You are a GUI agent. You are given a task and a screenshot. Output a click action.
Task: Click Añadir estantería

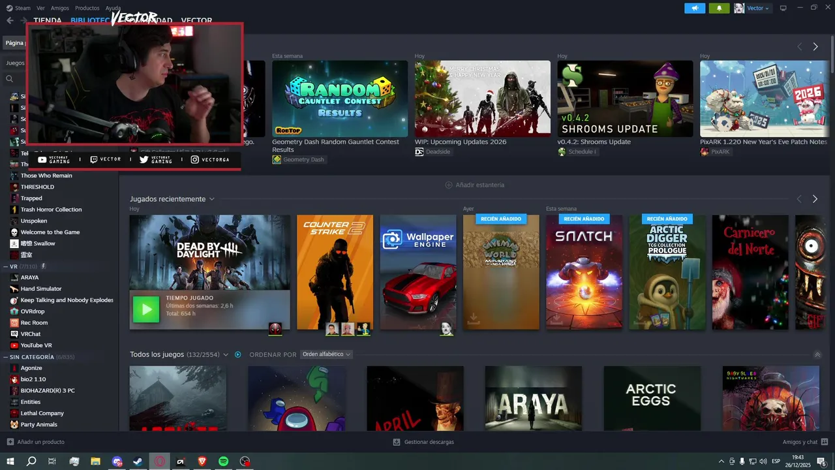click(474, 185)
